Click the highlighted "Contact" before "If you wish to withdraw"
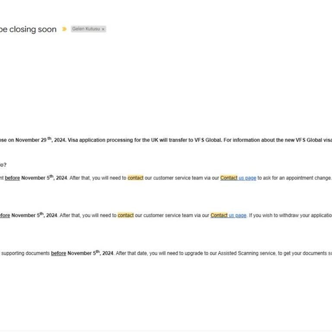 coord(219,215)
